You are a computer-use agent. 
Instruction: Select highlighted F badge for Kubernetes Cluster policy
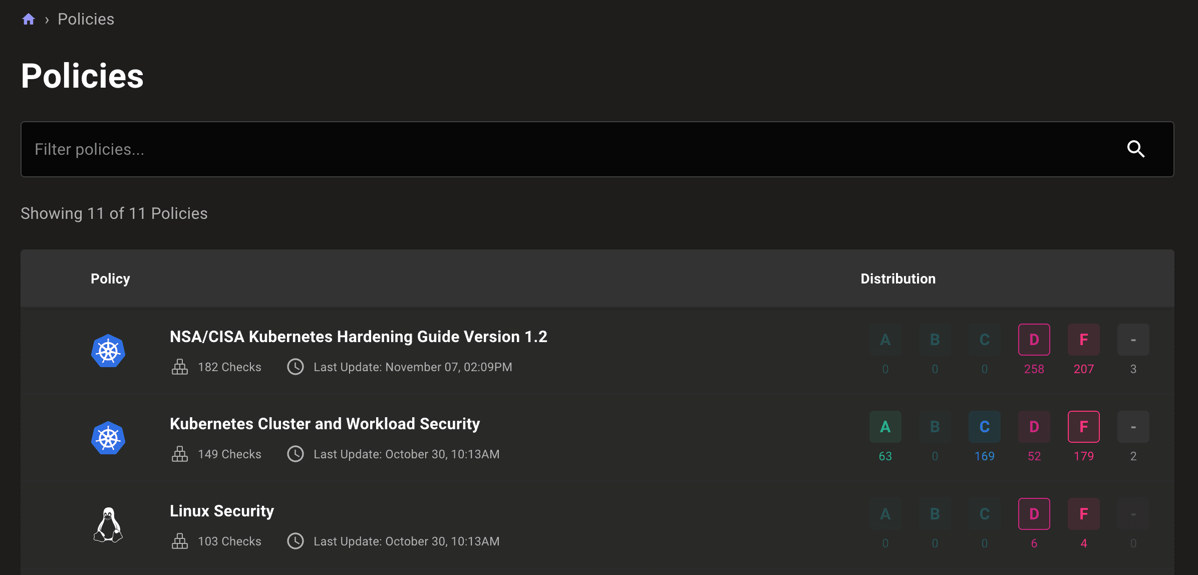pyautogui.click(x=1083, y=427)
